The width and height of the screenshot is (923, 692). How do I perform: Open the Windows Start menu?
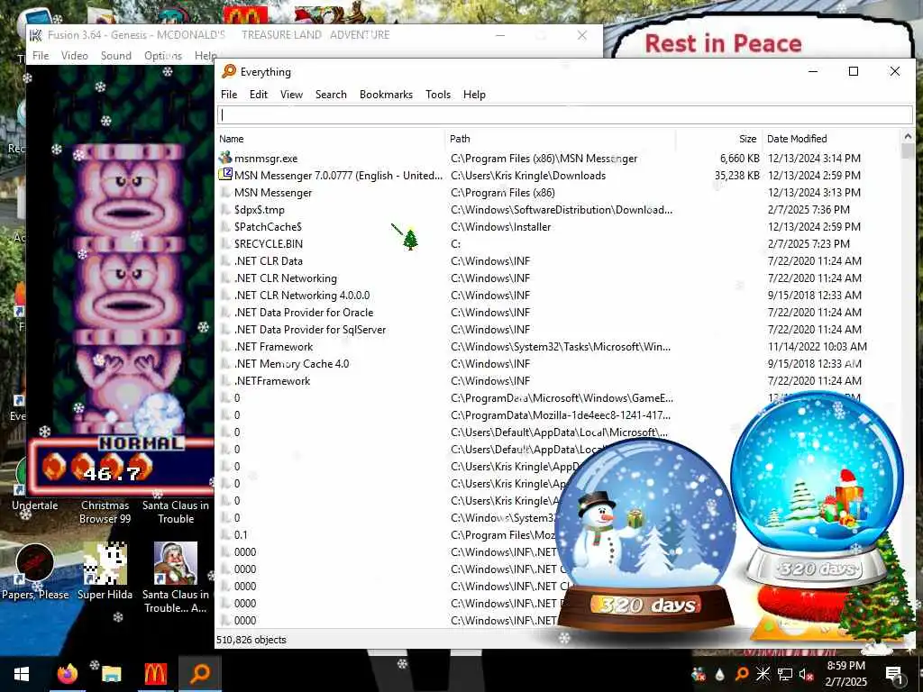click(22, 674)
